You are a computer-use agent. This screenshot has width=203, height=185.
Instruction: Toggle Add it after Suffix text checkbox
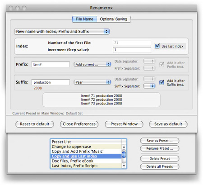click(161, 82)
